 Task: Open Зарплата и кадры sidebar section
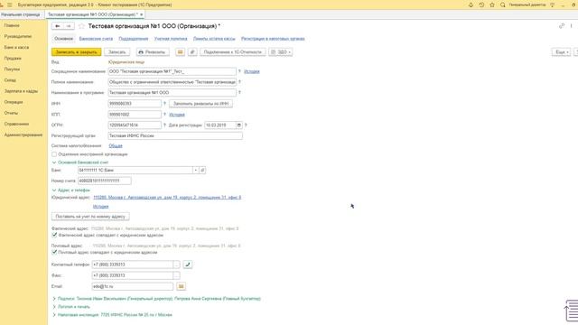21,91
